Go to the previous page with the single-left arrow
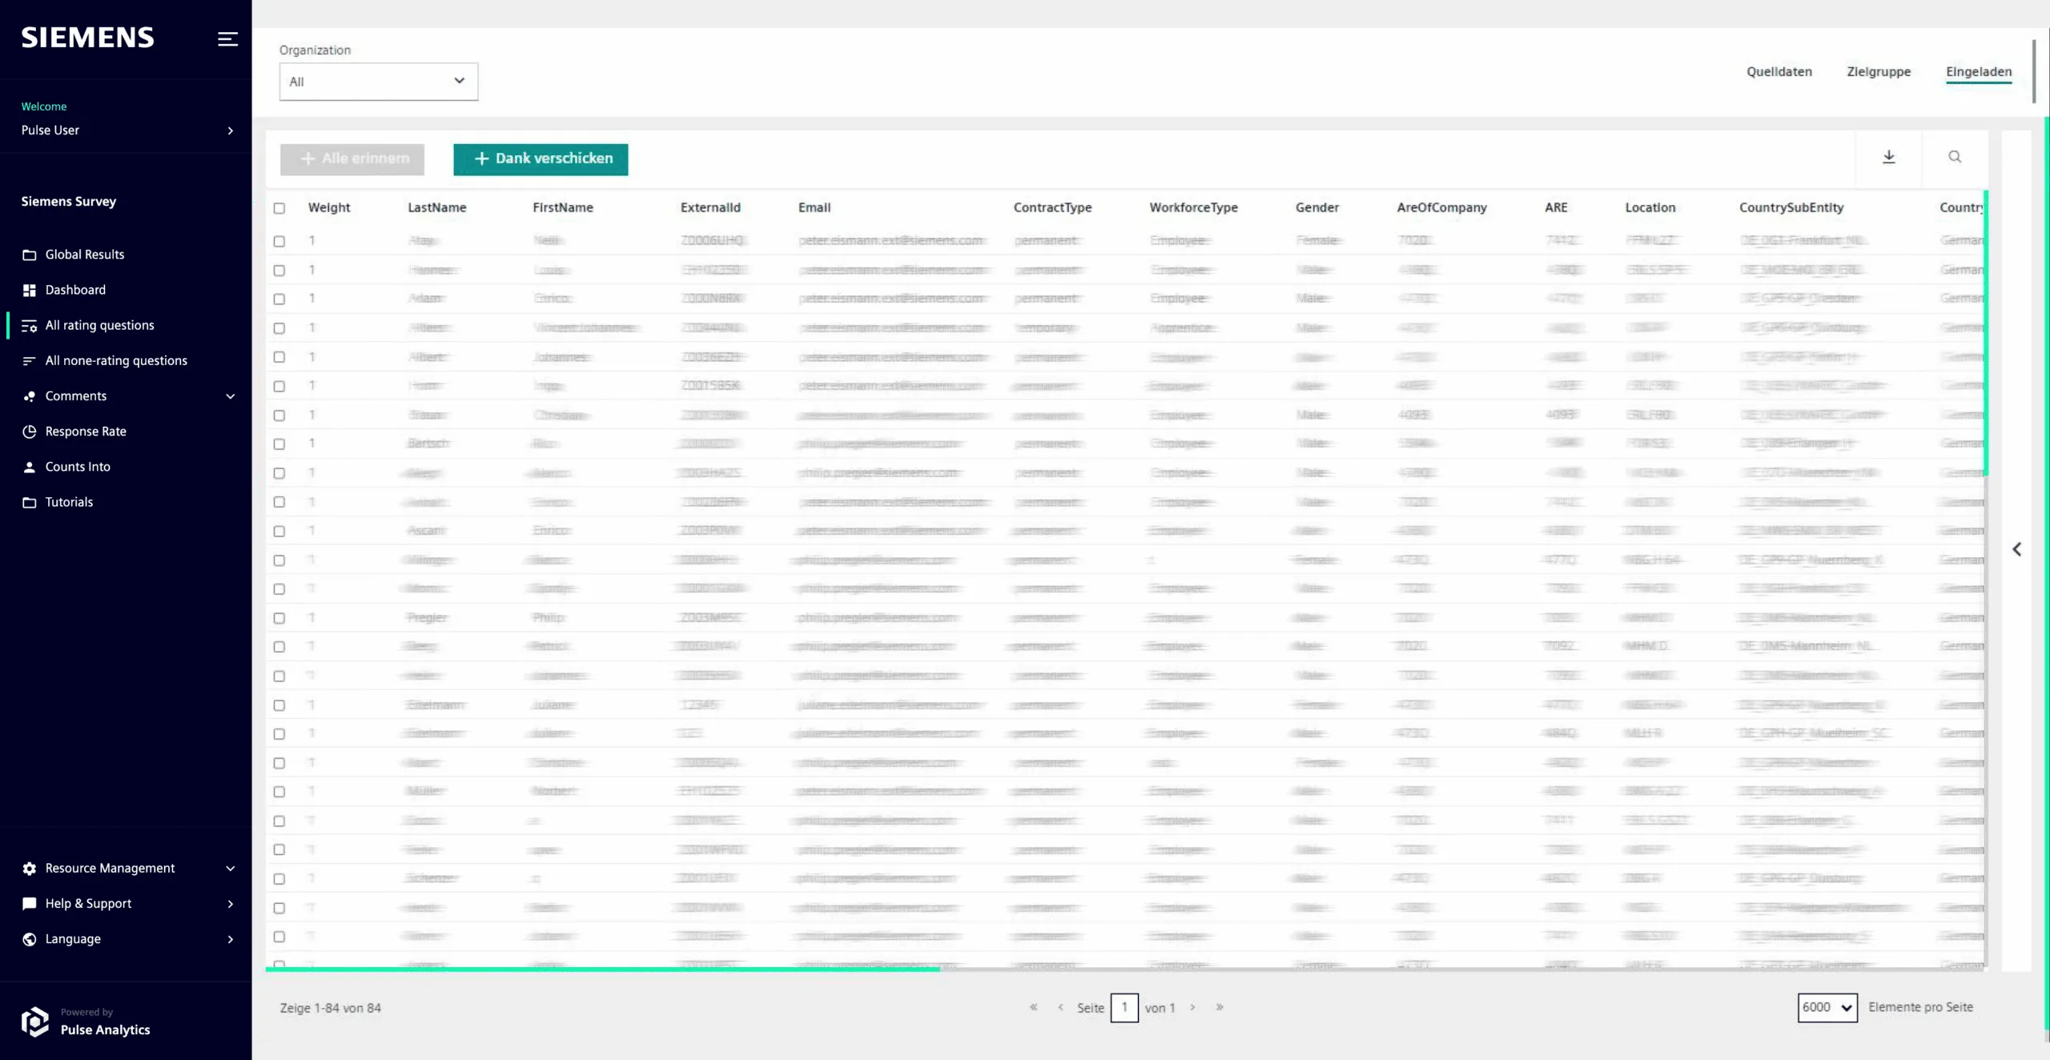This screenshot has width=2050, height=1060. 1060,1007
